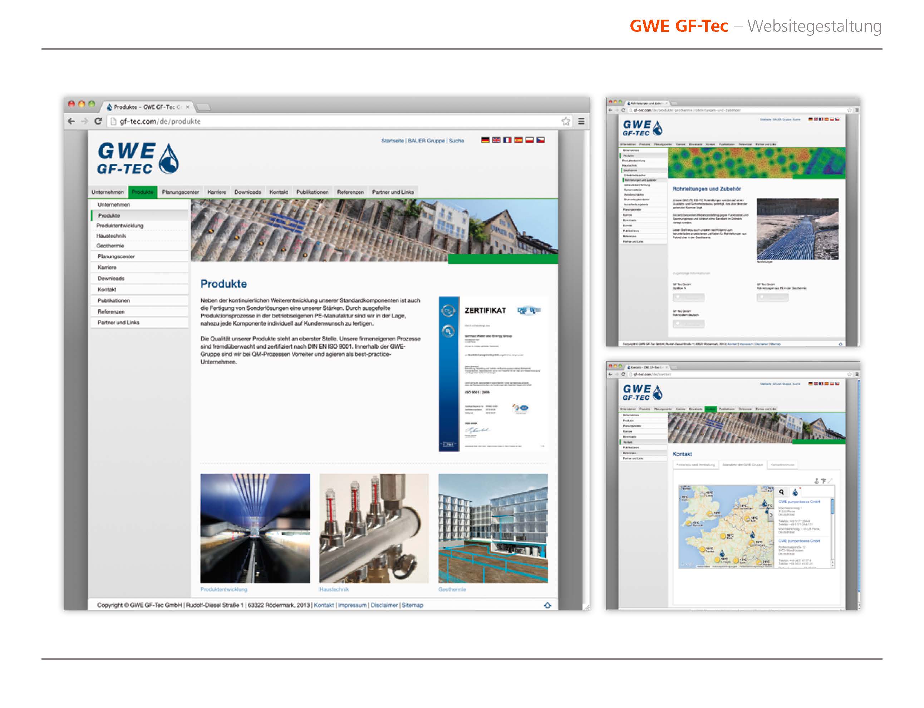Reload the gf-tec.com/de/produkte page
Viewport: 924px width, 708px height.
tap(98, 121)
